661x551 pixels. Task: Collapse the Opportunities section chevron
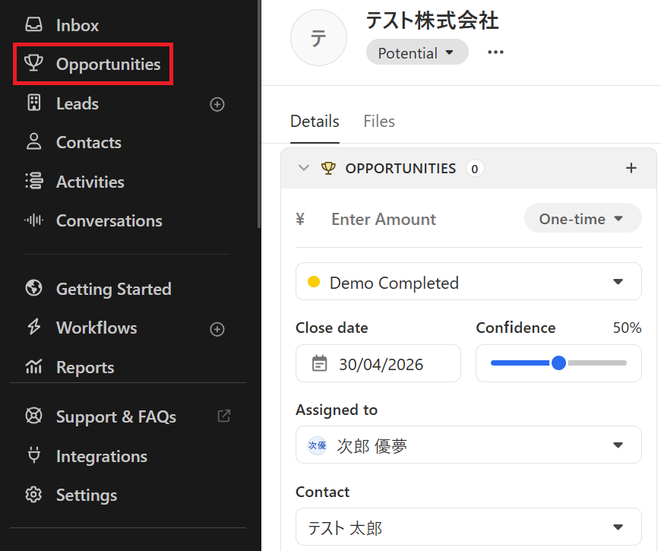304,168
